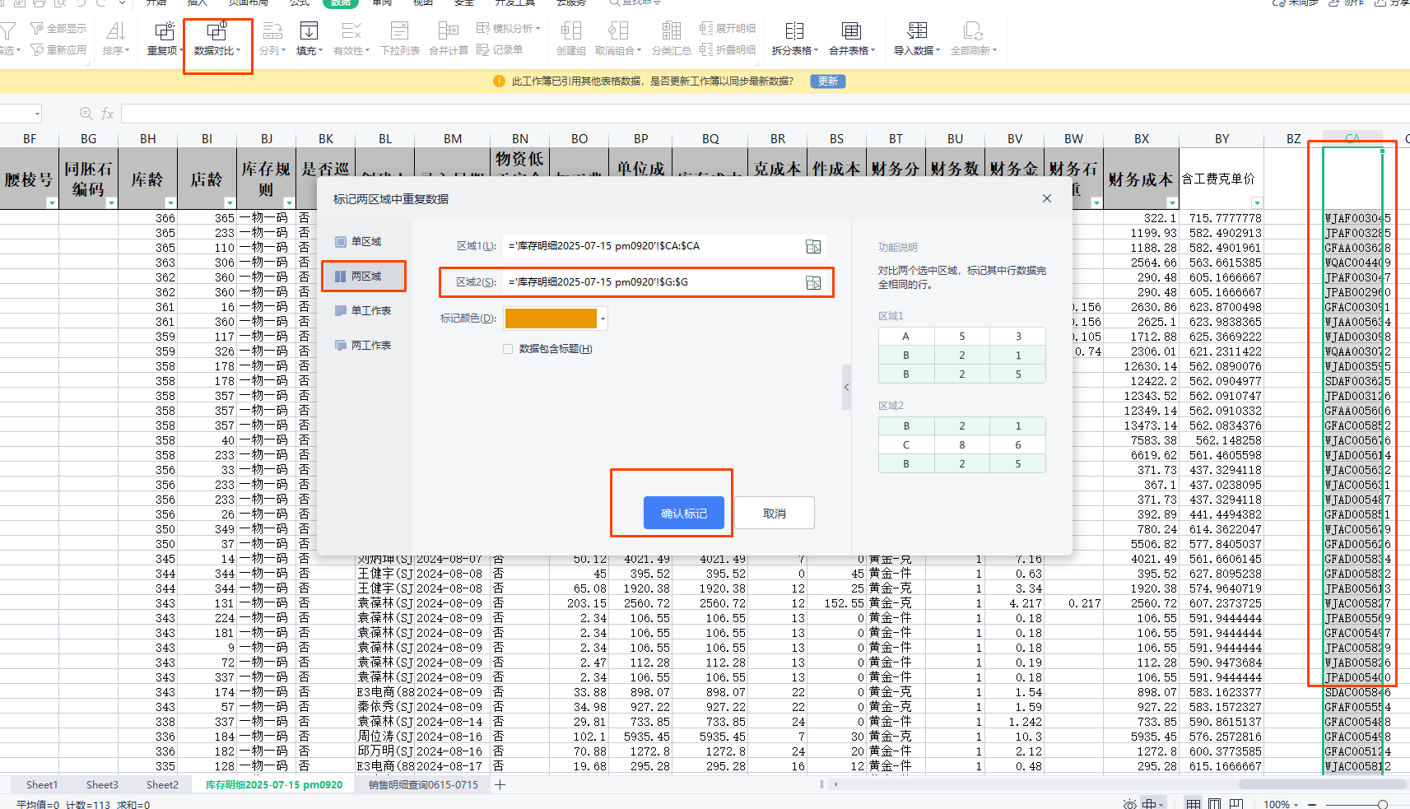This screenshot has height=809, width=1410.
Task: Click the 取消 cancel button
Action: click(774, 513)
